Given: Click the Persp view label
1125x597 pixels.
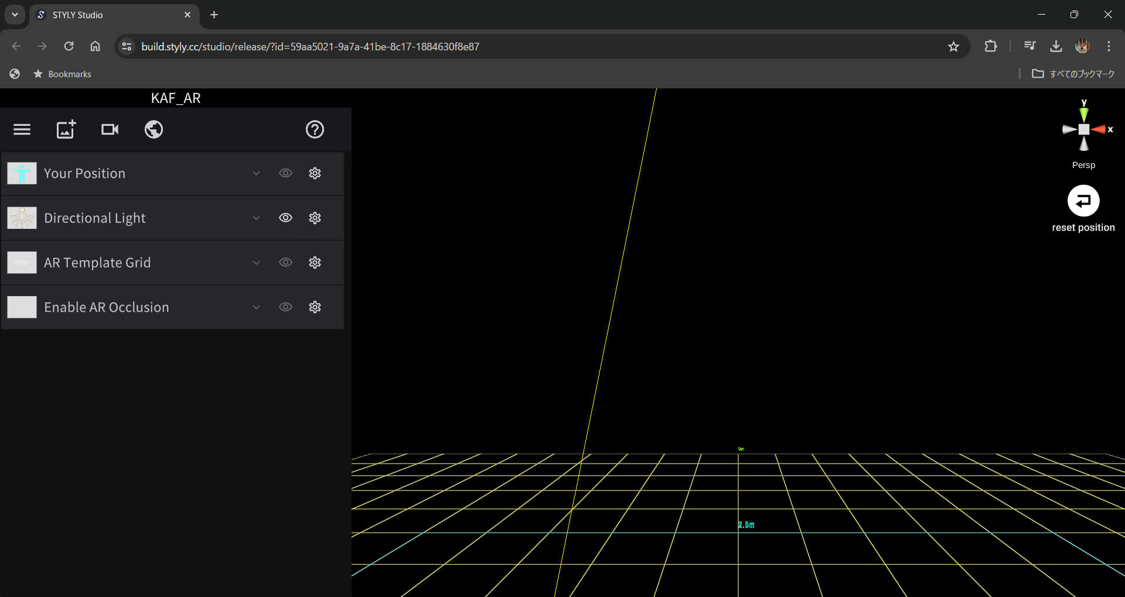Looking at the screenshot, I should (x=1083, y=165).
